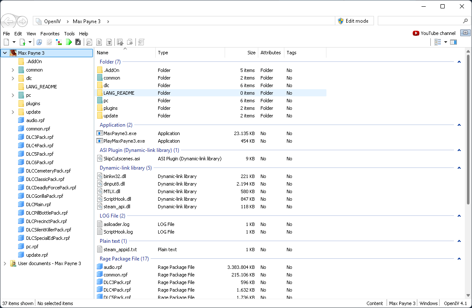Click the green play arrow toolbar icon
The image size is (472, 308).
pyautogui.click(x=69, y=42)
